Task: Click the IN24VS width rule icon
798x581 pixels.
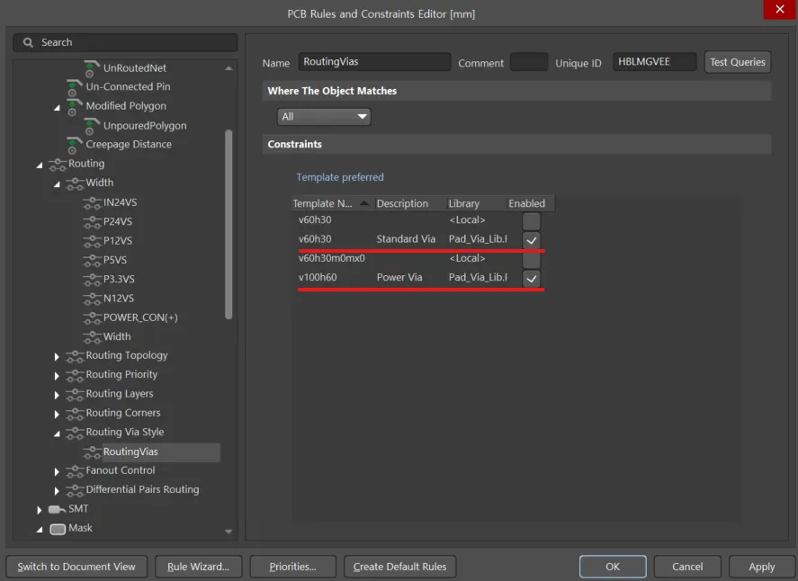Action: (x=92, y=203)
